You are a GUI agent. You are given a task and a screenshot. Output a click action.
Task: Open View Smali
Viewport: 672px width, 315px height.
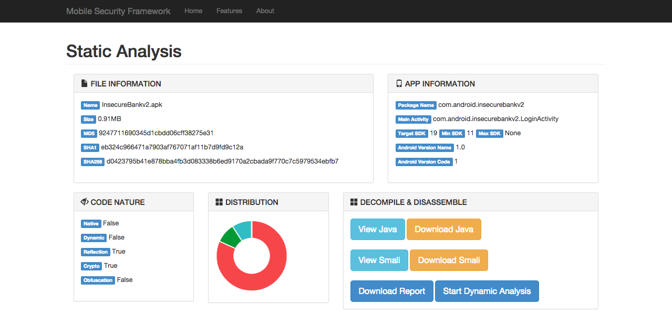379,260
